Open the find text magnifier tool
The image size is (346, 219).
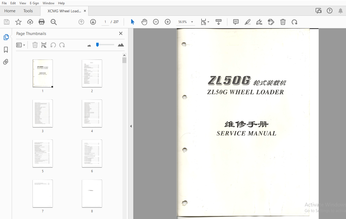(54, 22)
